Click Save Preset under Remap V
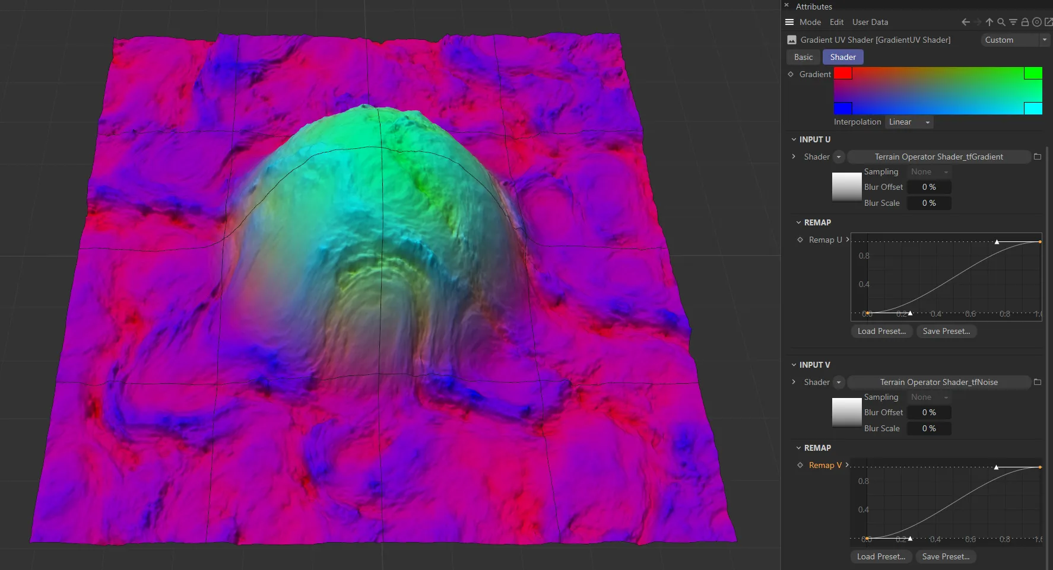The height and width of the screenshot is (570, 1053). coord(946,556)
